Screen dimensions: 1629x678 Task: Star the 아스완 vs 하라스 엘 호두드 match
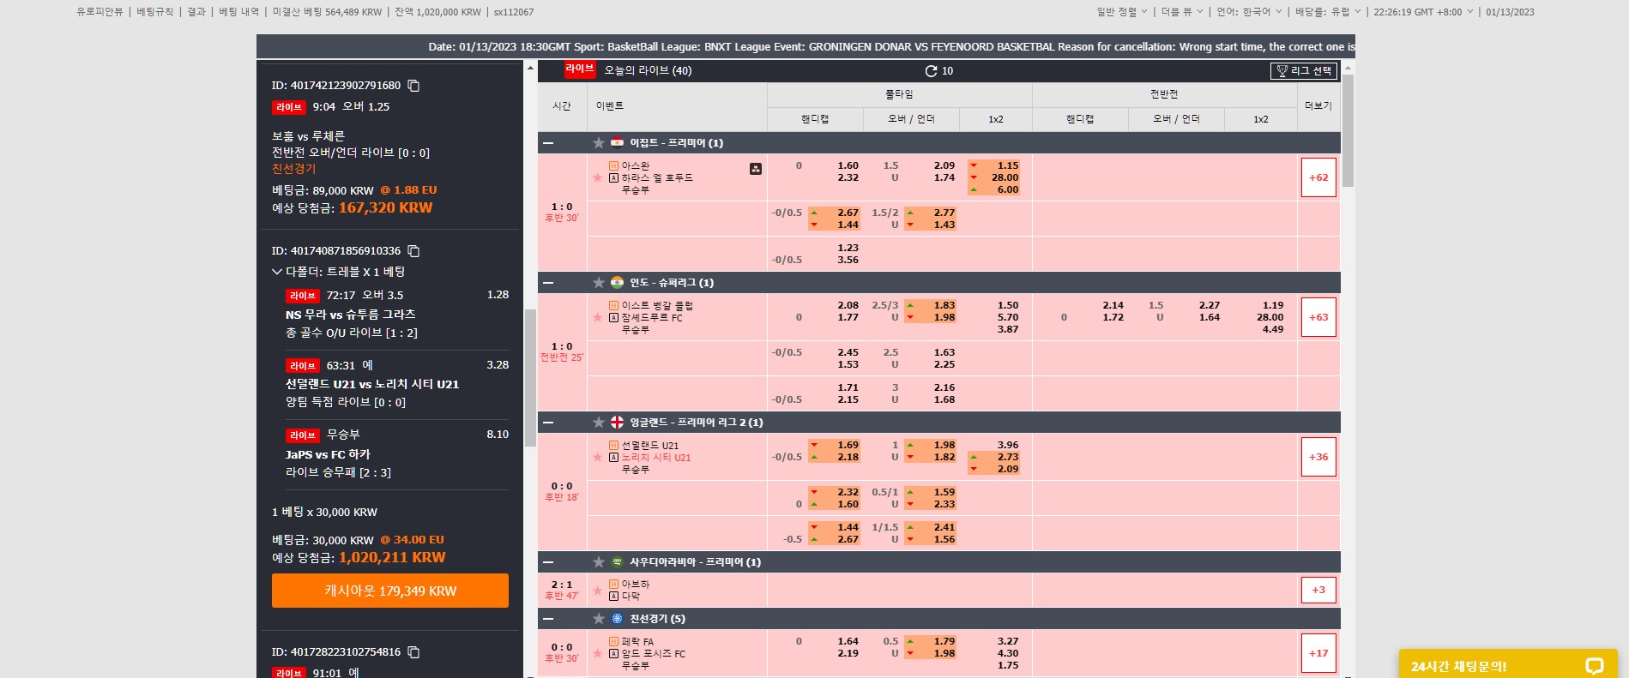pos(597,177)
